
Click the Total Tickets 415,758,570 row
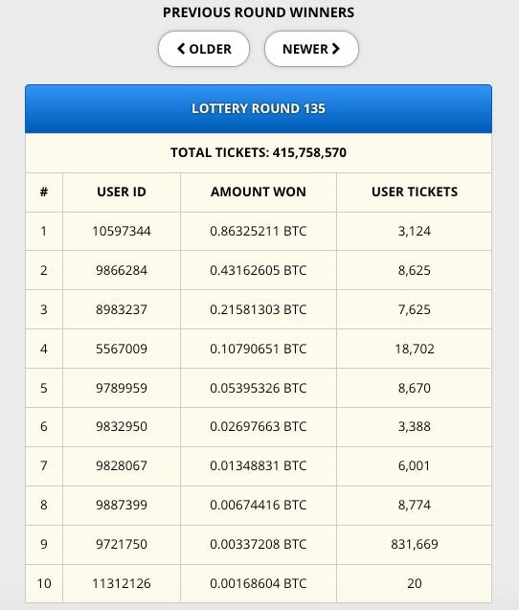coord(259,152)
